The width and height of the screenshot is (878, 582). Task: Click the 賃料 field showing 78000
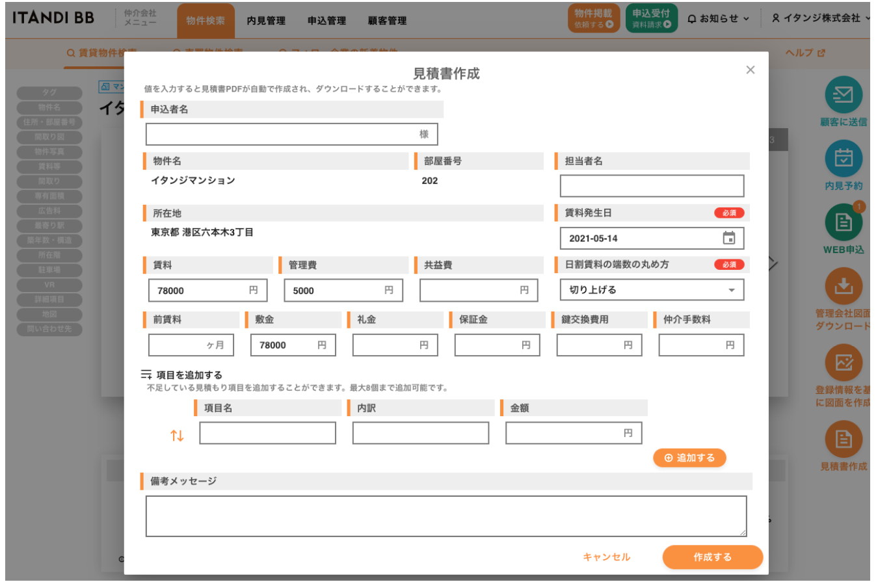click(207, 291)
